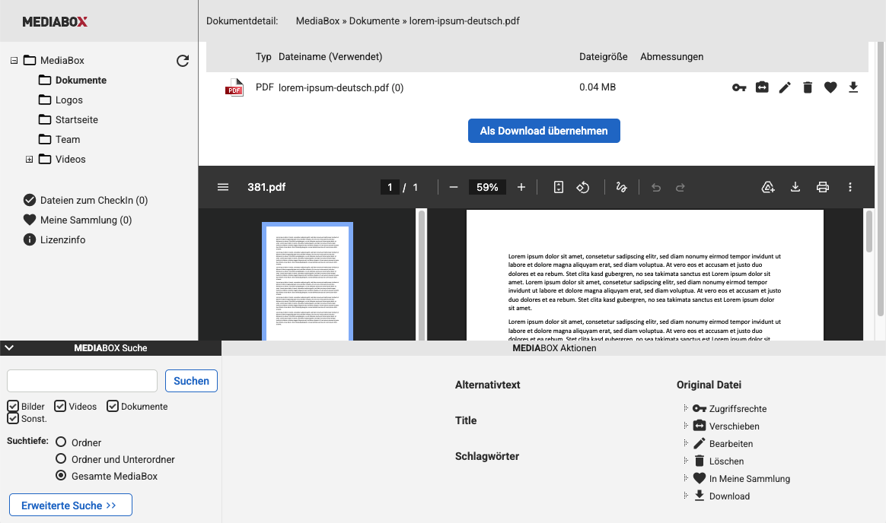Print the PDF document

(x=823, y=187)
